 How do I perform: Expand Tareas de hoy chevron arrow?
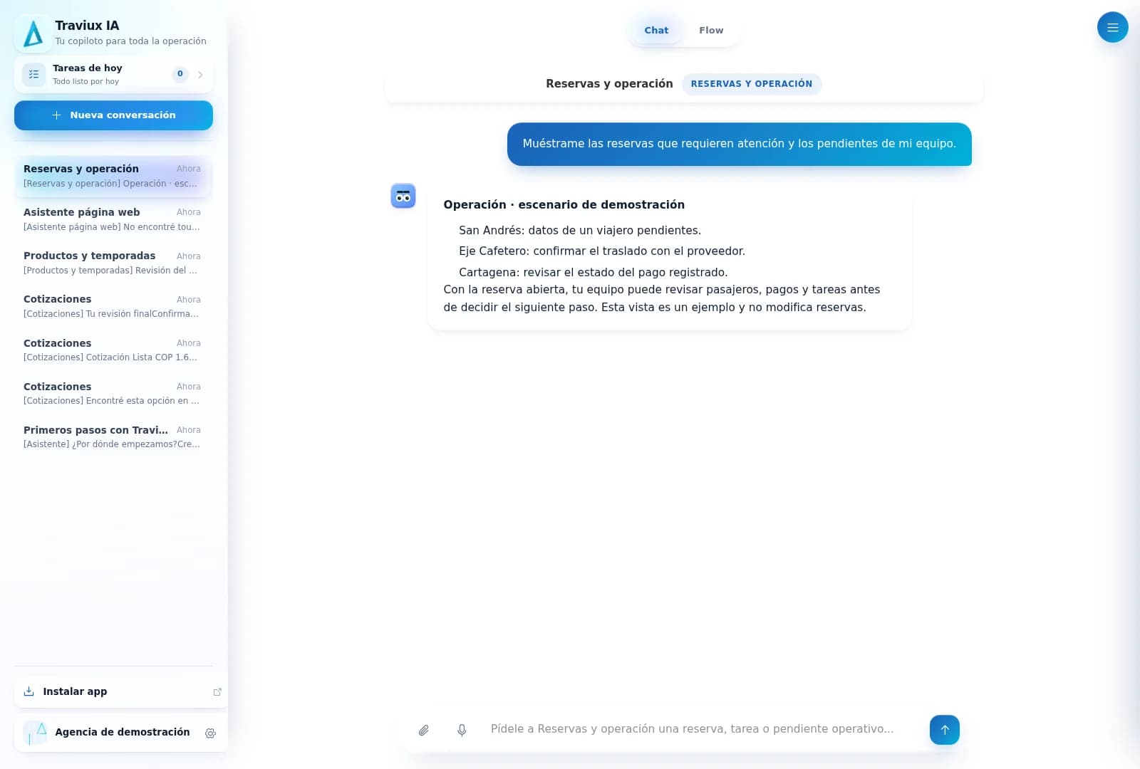[x=200, y=74]
